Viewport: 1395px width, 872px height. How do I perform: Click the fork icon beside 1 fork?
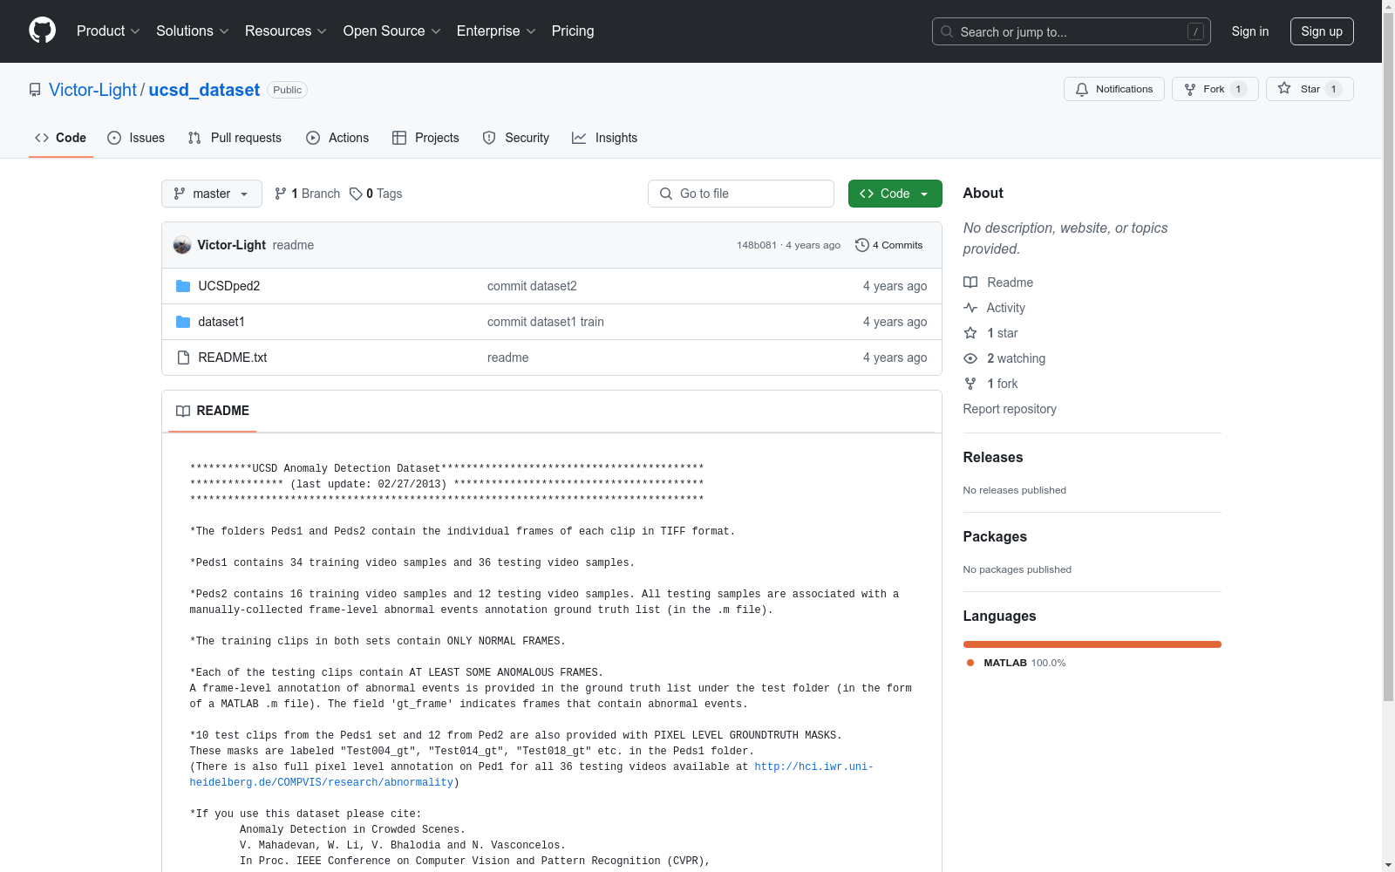click(x=970, y=384)
